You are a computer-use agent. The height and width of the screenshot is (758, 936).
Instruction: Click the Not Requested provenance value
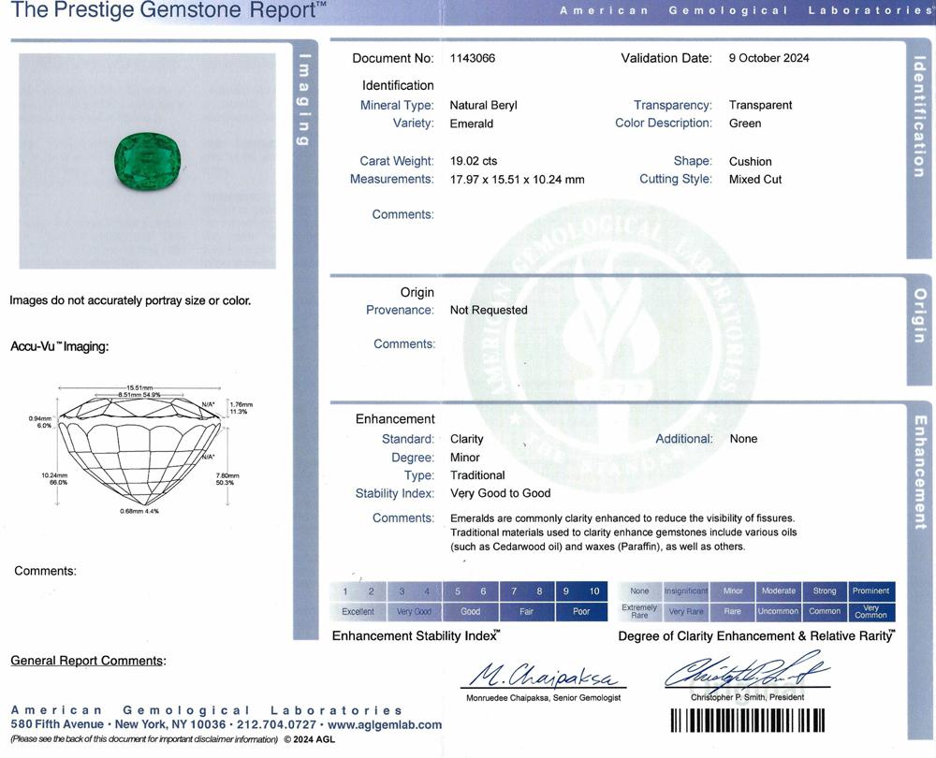tap(489, 311)
